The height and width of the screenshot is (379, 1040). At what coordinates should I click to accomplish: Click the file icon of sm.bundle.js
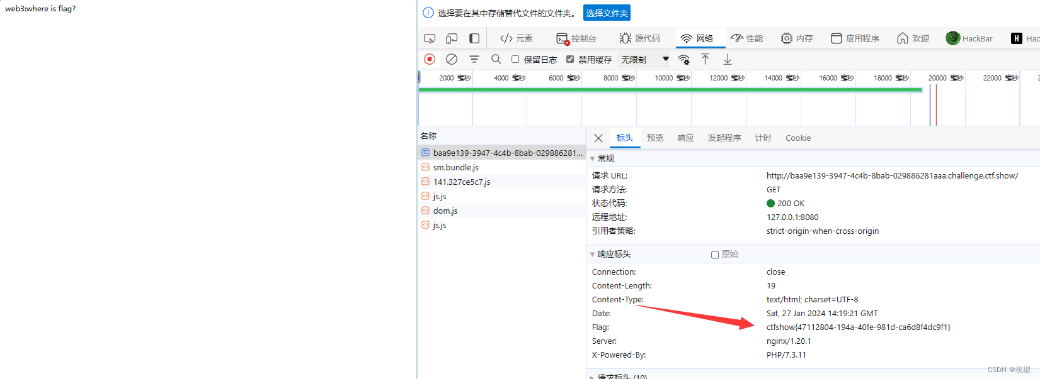point(425,167)
